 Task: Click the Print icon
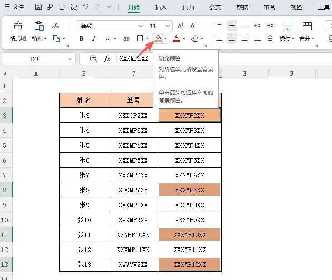[x=62, y=7]
